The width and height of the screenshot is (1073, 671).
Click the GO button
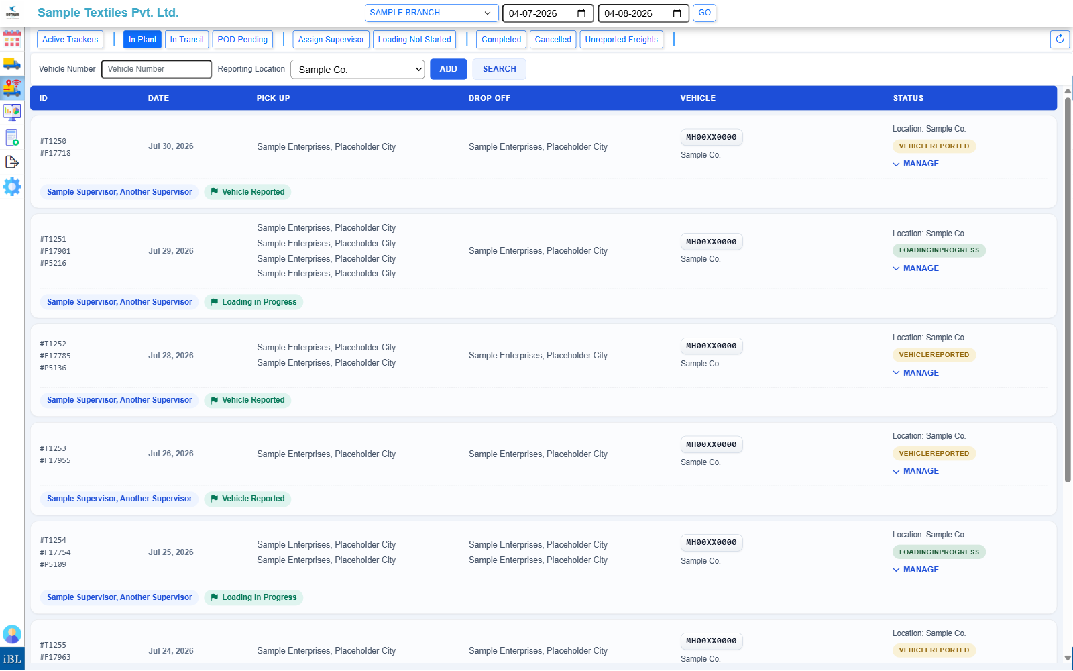pos(704,13)
